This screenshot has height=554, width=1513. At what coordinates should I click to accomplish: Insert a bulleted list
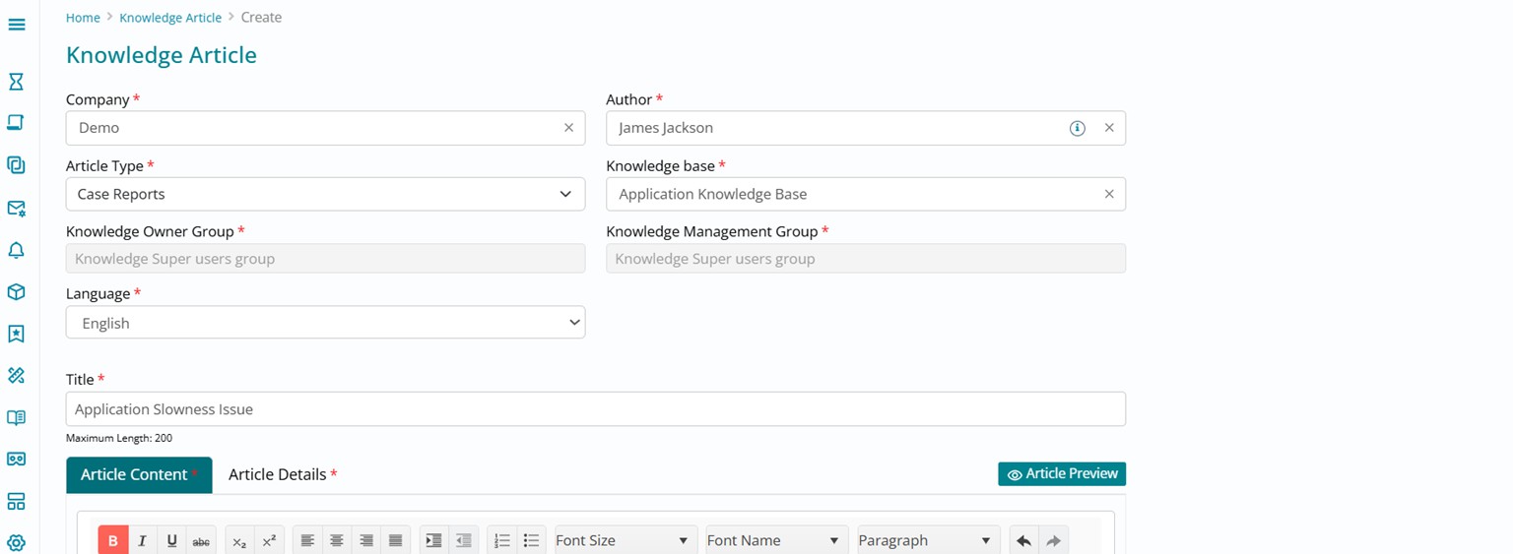pyautogui.click(x=531, y=540)
